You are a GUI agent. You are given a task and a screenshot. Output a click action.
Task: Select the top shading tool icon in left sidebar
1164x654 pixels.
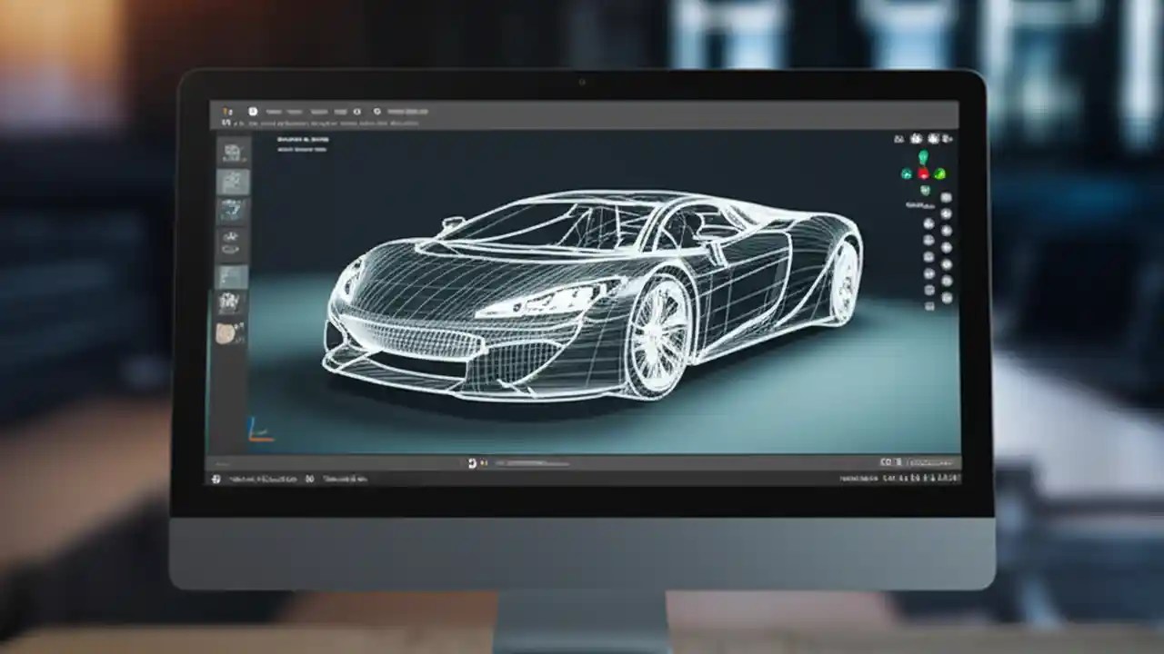point(230,150)
